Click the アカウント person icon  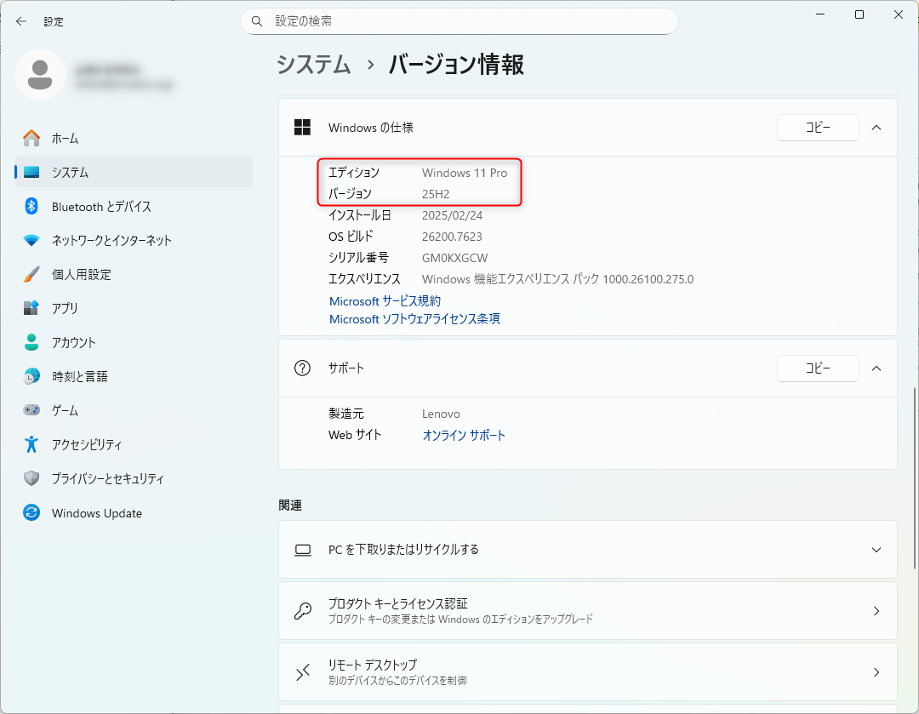[x=31, y=342]
